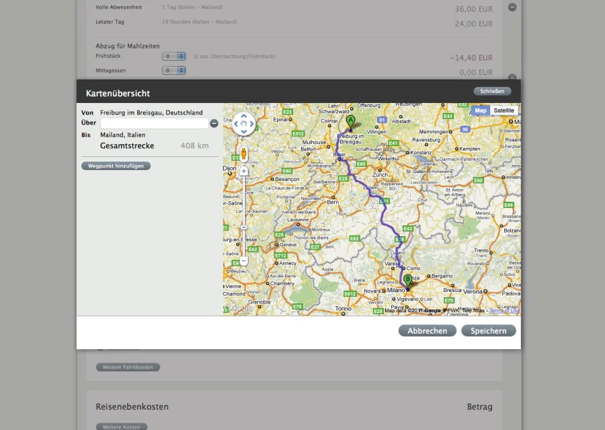Remove the Über waypoint with minus icon
The height and width of the screenshot is (430, 605).
(x=214, y=123)
